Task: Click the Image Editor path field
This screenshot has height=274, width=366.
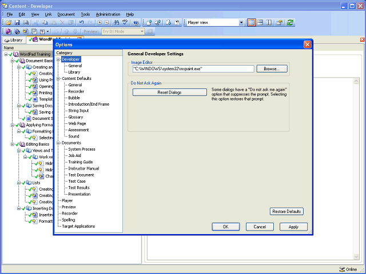Action: (x=193, y=68)
